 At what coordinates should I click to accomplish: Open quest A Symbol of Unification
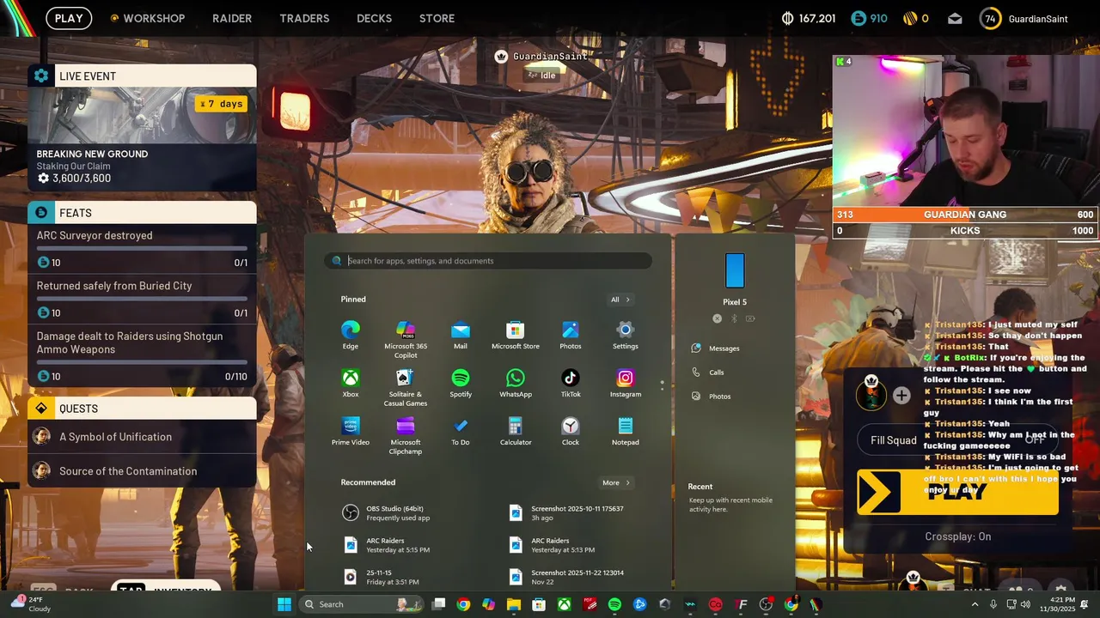coord(142,437)
